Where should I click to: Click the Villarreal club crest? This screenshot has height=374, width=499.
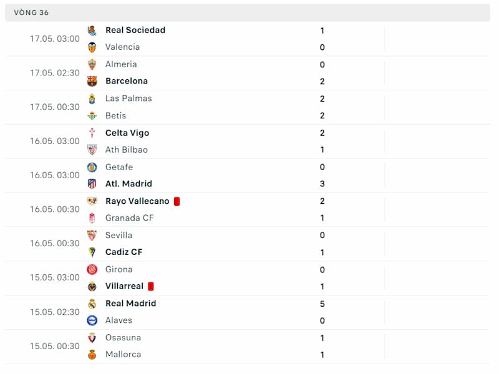coord(92,286)
